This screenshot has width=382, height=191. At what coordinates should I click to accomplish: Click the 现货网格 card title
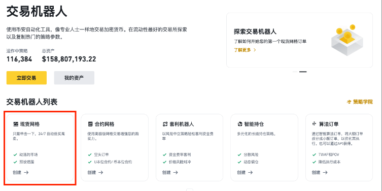(x=30, y=124)
